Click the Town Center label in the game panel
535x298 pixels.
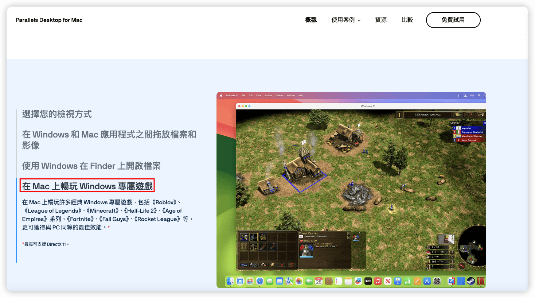pos(309,233)
